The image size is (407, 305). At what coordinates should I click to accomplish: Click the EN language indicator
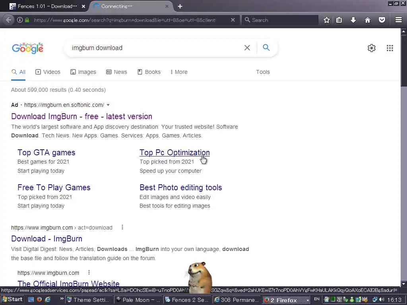[316, 299]
